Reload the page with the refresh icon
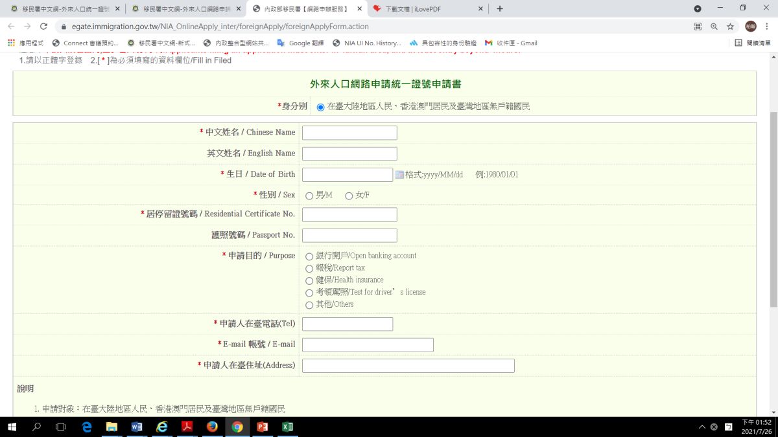The width and height of the screenshot is (778, 437). tap(43, 27)
